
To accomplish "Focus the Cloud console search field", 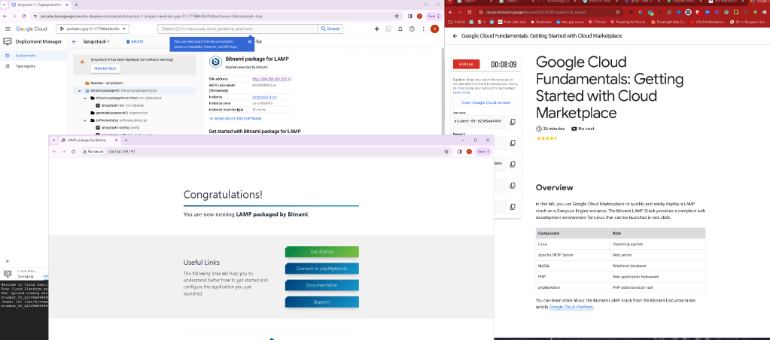I will click(x=238, y=29).
